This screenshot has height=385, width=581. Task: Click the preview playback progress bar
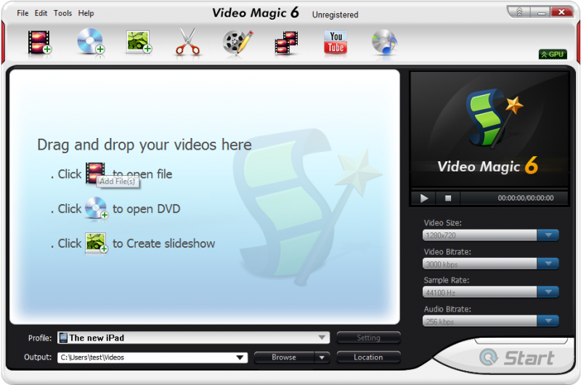pos(489,189)
